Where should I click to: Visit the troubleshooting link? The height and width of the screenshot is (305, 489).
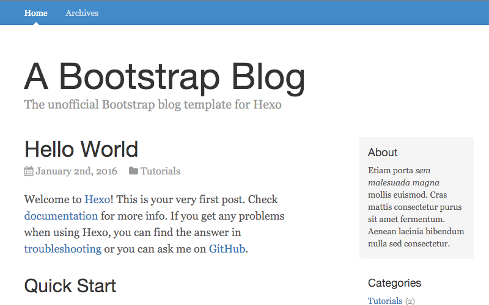click(x=63, y=249)
